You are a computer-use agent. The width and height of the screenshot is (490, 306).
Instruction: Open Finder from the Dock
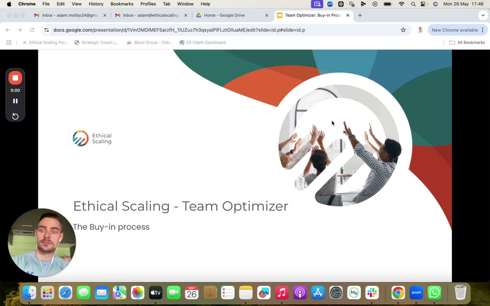click(x=29, y=293)
